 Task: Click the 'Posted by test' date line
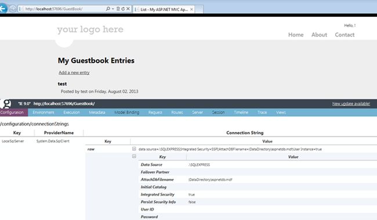(99, 91)
